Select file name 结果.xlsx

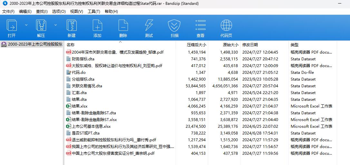[x=80, y=106]
